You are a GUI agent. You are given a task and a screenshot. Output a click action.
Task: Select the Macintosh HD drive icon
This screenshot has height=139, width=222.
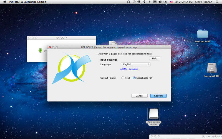212,68
